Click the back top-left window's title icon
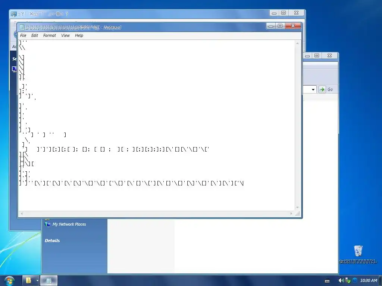 (14, 14)
